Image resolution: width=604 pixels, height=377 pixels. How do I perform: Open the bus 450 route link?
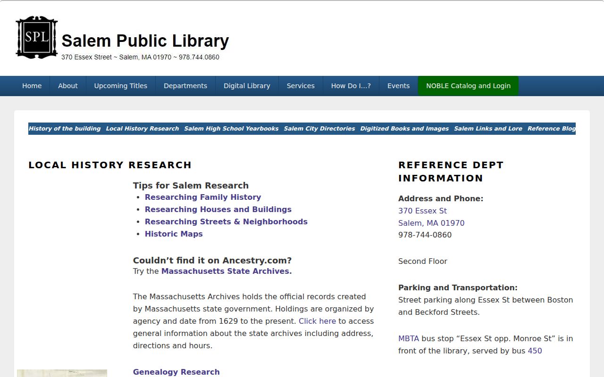(535, 351)
